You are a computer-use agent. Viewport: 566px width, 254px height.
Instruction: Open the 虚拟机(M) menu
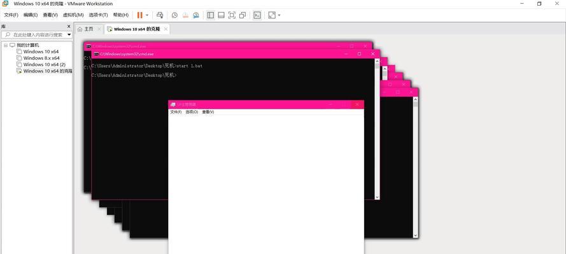pyautogui.click(x=73, y=15)
